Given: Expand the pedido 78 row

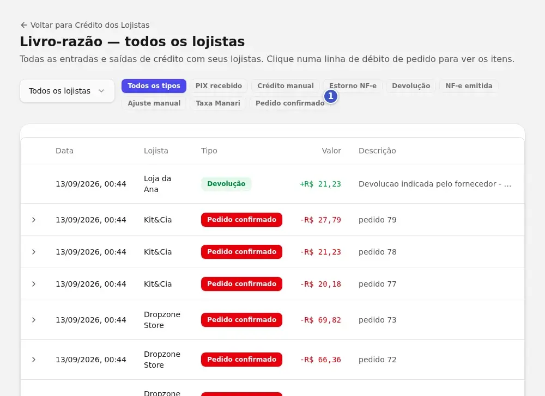Looking at the screenshot, I should pyautogui.click(x=34, y=252).
